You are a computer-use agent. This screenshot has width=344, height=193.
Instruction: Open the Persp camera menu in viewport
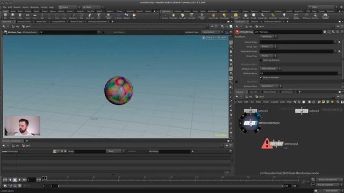click(211, 38)
